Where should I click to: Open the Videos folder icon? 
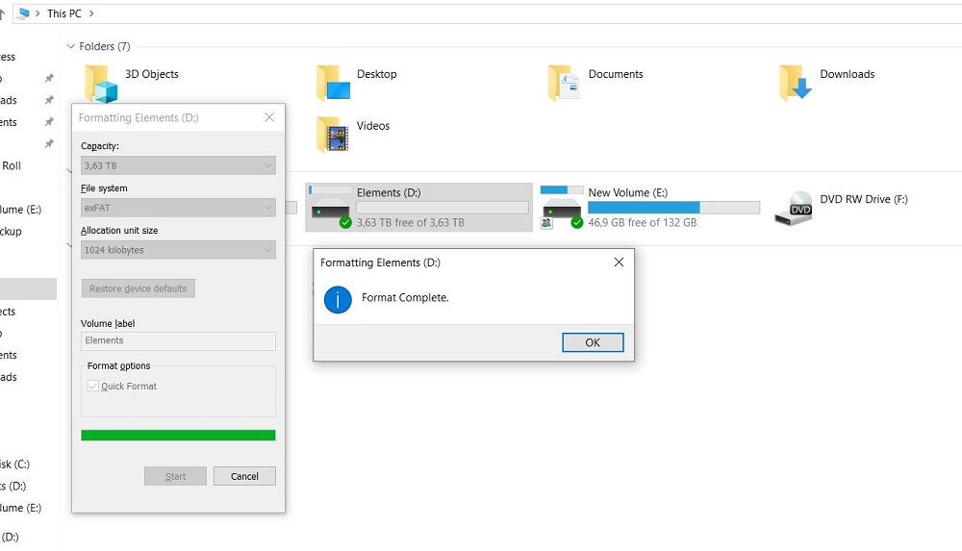pyautogui.click(x=332, y=135)
